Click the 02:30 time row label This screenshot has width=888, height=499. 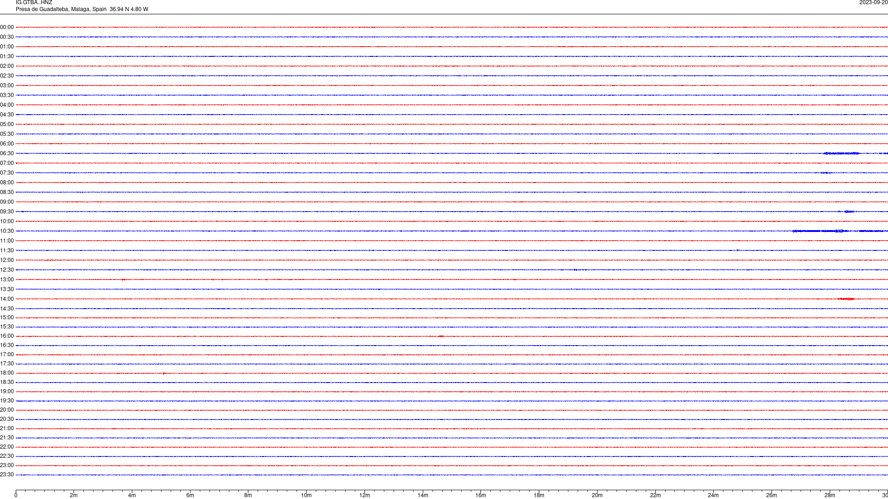pyautogui.click(x=7, y=76)
